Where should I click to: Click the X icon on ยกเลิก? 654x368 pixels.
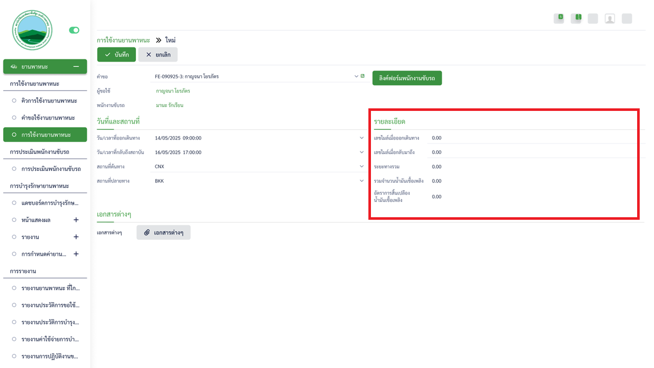tap(149, 55)
